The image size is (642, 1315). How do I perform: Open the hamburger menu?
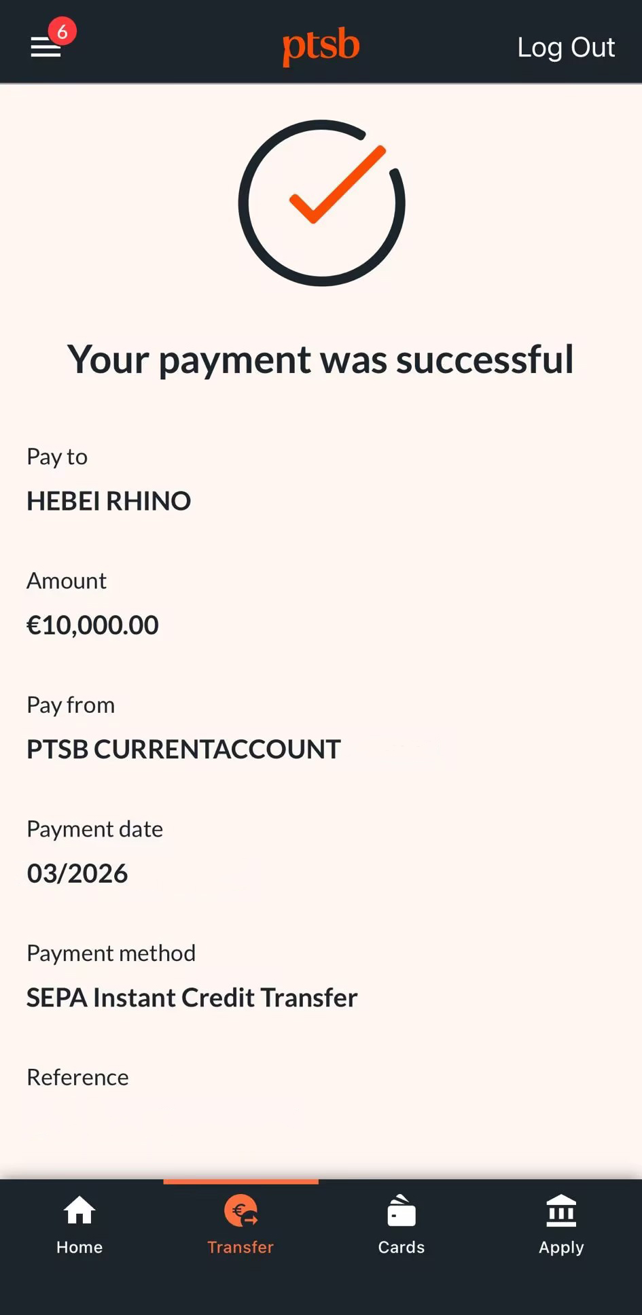[x=46, y=48]
